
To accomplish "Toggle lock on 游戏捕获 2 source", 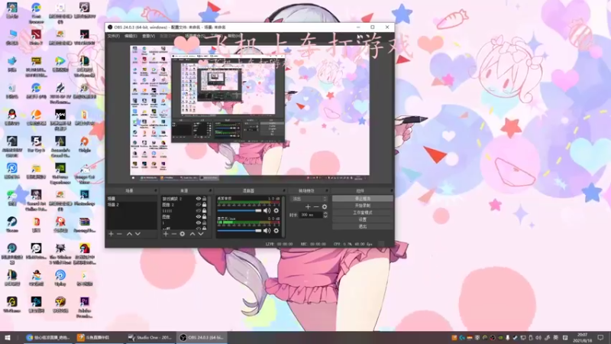I will pos(204,199).
